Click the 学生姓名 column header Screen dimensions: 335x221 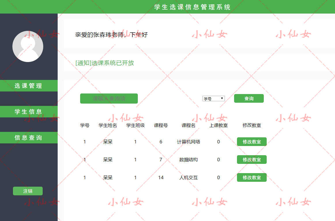click(x=108, y=126)
